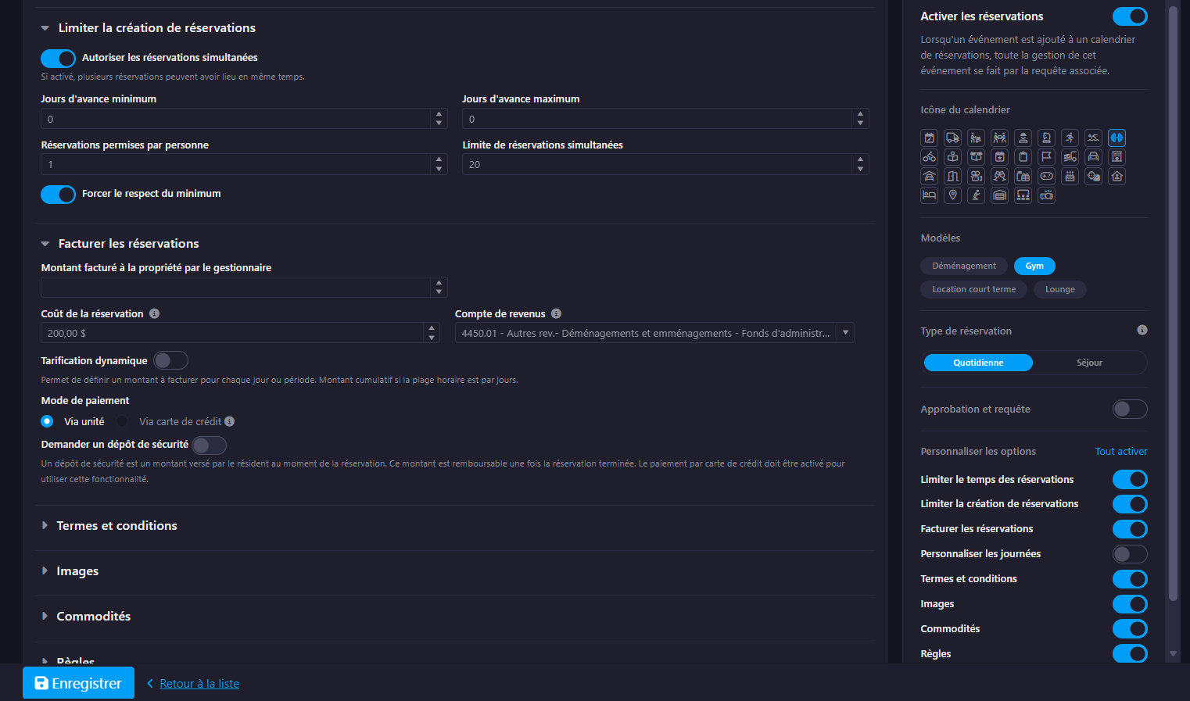Collapse Limiter la création de réservations section

pyautogui.click(x=45, y=28)
